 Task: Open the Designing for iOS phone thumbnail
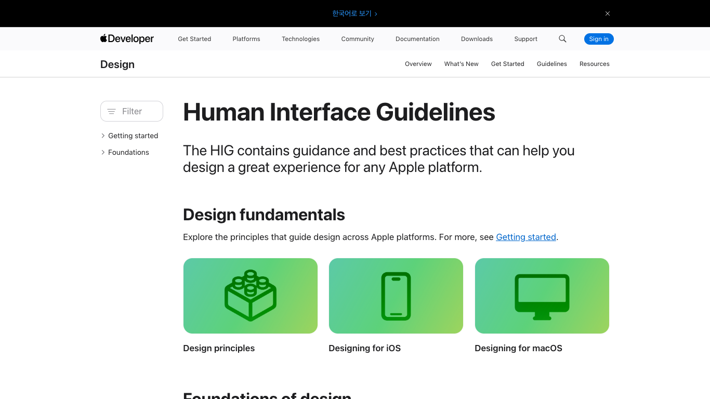tap(396, 296)
